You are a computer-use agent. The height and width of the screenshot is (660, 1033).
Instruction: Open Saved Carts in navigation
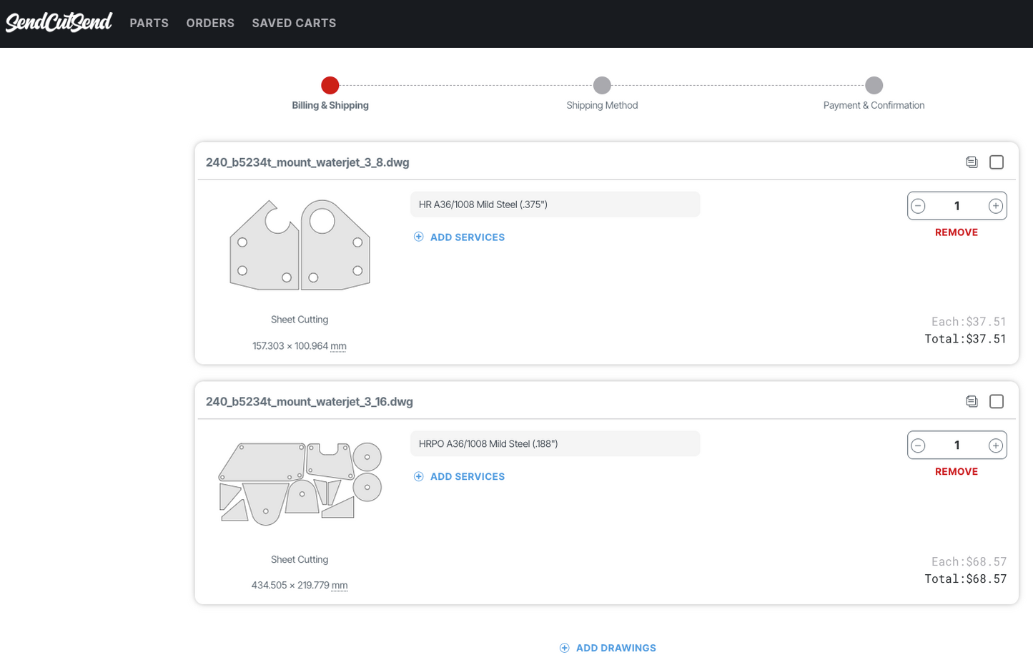294,24
